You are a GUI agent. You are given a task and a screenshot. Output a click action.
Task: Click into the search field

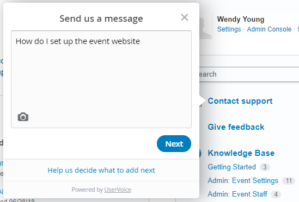[249, 74]
